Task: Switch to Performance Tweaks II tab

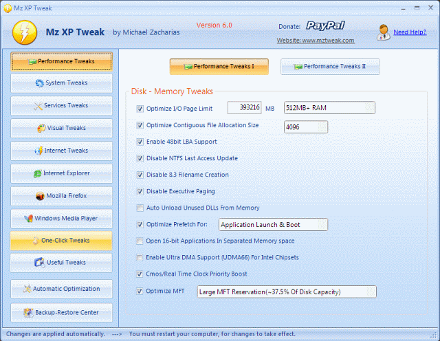Action: [330, 67]
